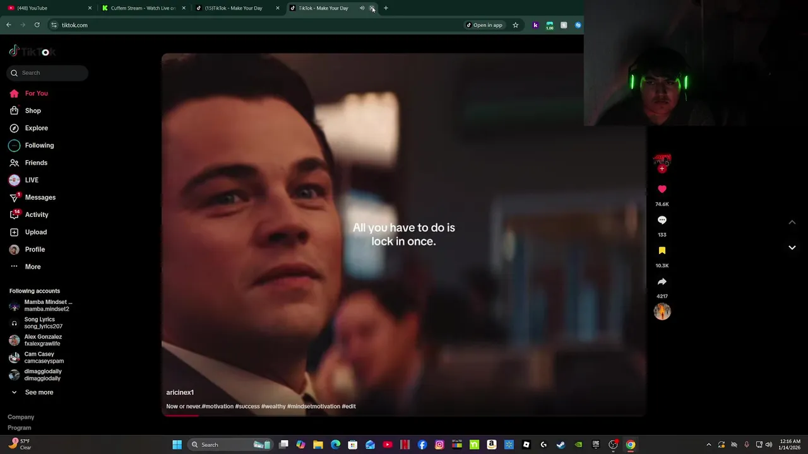
Task: Open Microsoft Edge from the taskbar
Action: (x=335, y=445)
